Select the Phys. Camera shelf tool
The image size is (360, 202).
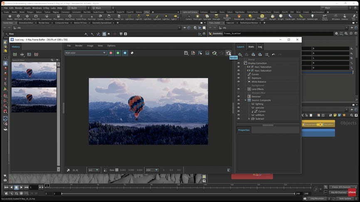[x=59, y=17]
